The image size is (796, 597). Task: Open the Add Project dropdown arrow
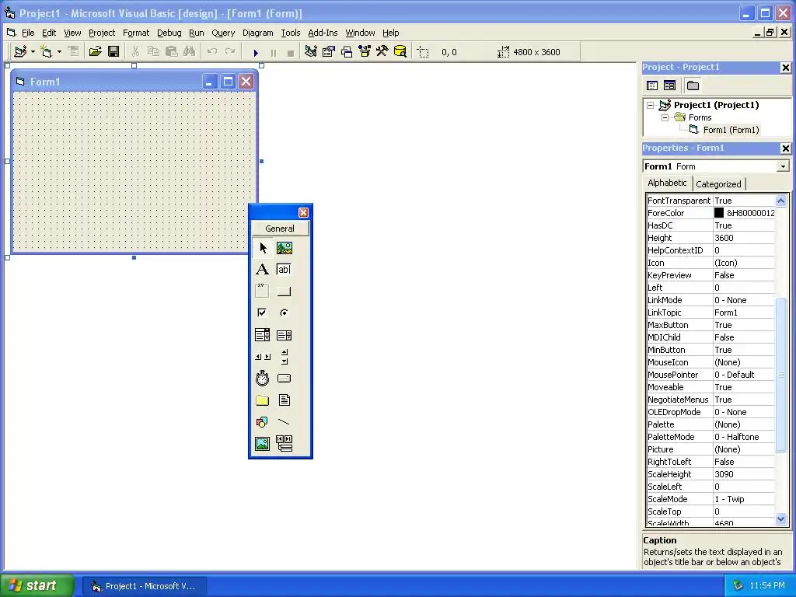(33, 52)
